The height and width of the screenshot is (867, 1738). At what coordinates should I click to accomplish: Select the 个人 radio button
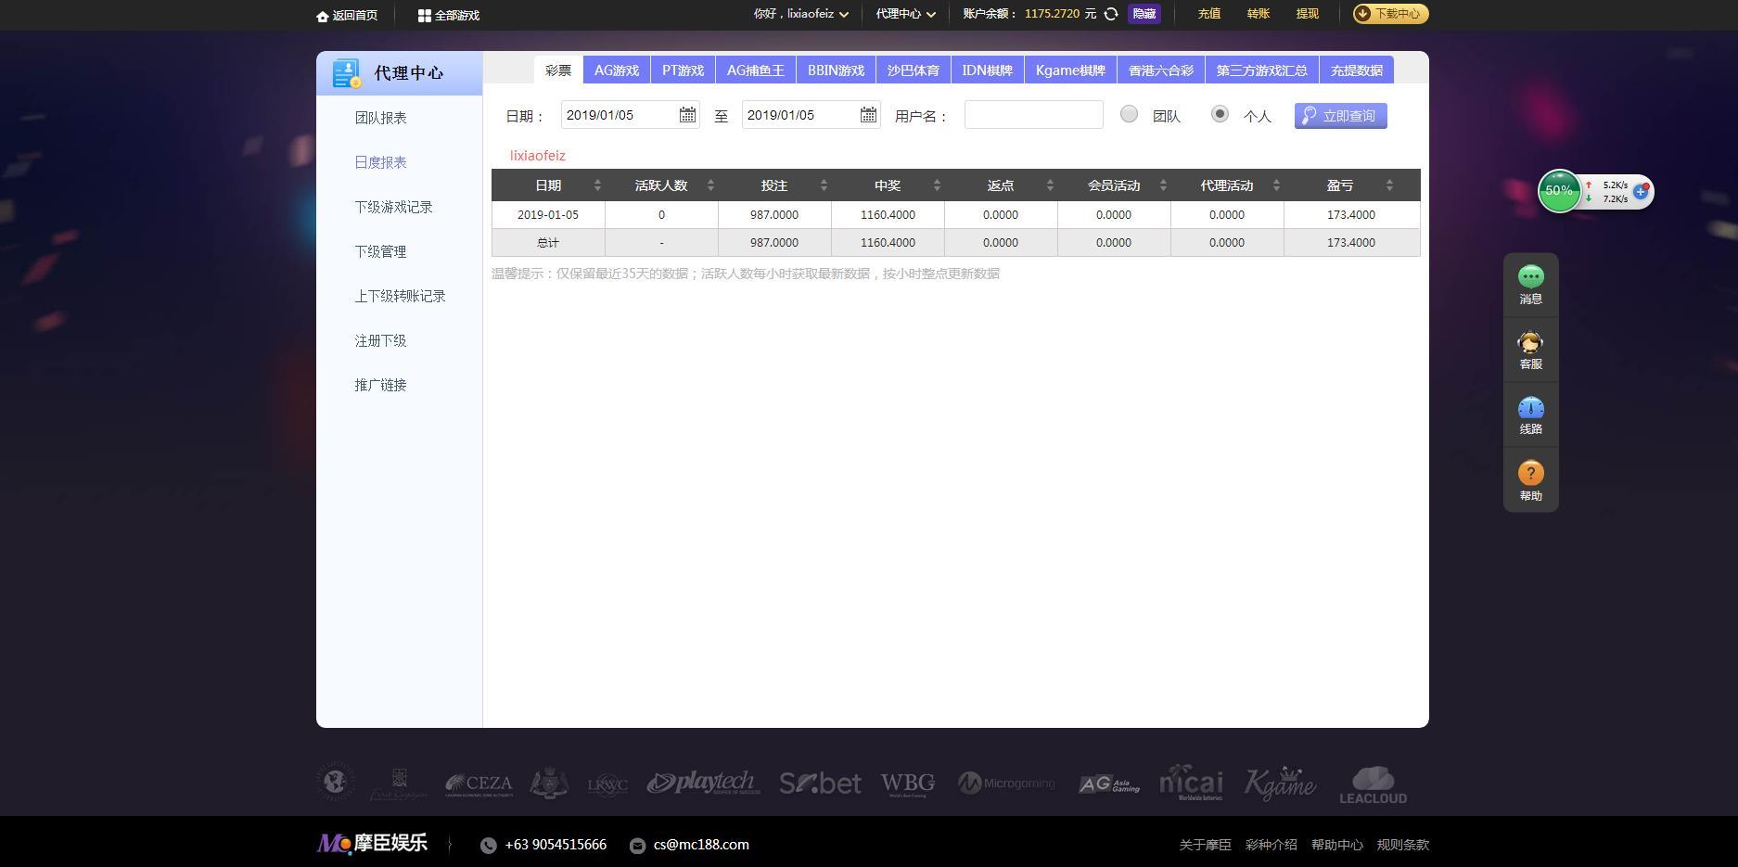point(1220,114)
